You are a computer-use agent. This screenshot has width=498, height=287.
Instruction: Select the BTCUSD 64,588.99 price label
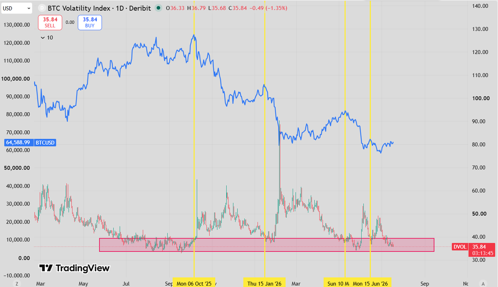click(x=30, y=142)
